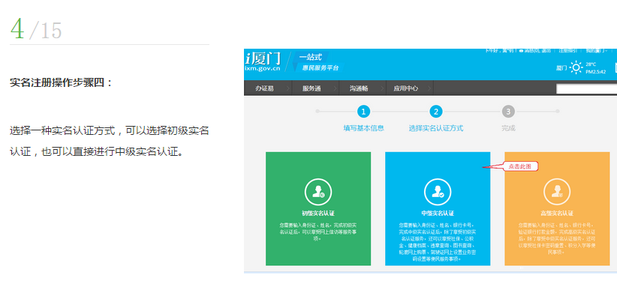Click step 3 circle in progress bar

coord(508,112)
